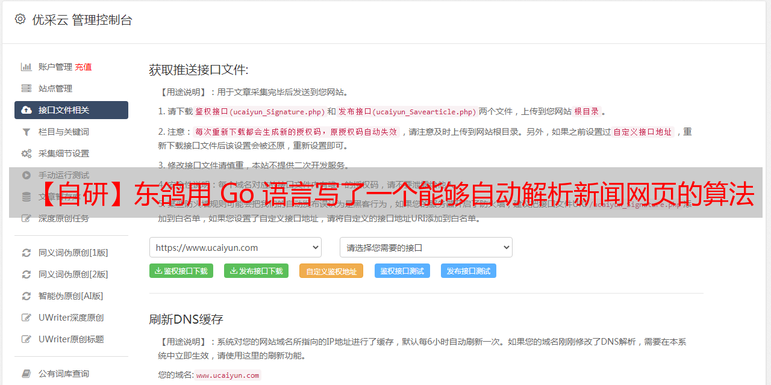Select 接口文件相关 in the sidebar
771x385 pixels.
[71, 110]
